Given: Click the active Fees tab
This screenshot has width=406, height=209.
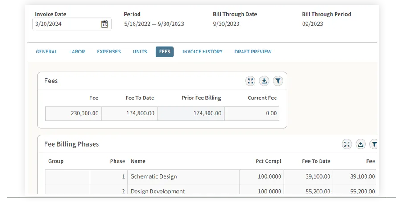Looking at the screenshot, I should coord(164,52).
